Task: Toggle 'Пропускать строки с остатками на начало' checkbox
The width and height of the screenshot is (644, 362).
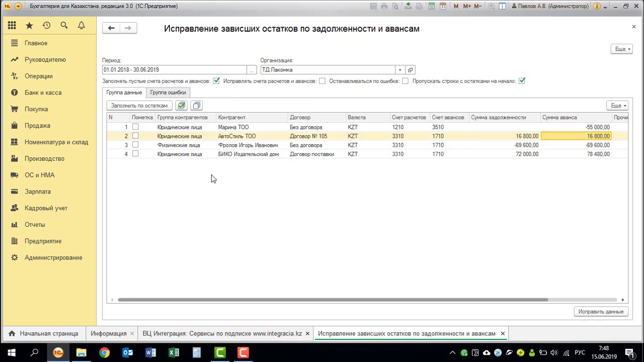Action: 522,81
